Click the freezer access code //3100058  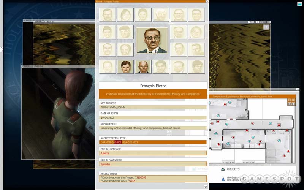[140, 177]
